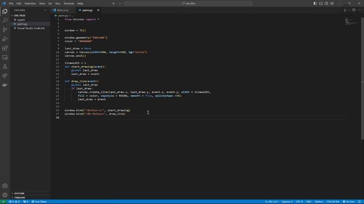The image size is (364, 204).
Task: Start Live Share from status bar
Action: 39,202
